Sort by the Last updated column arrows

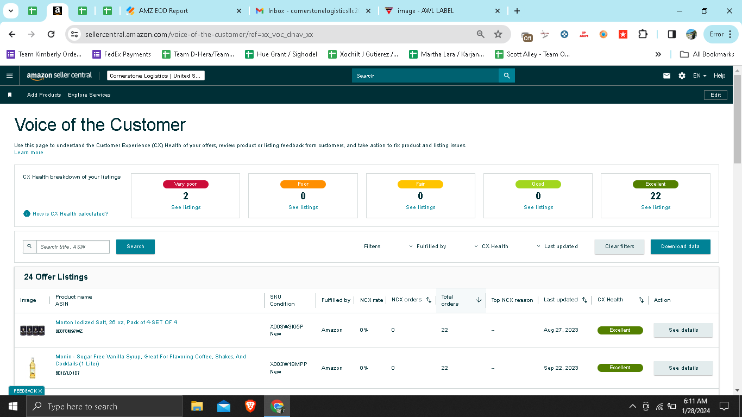[x=584, y=300]
